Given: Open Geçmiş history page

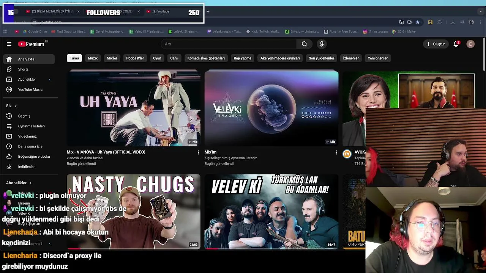Looking at the screenshot, I should [x=29, y=116].
